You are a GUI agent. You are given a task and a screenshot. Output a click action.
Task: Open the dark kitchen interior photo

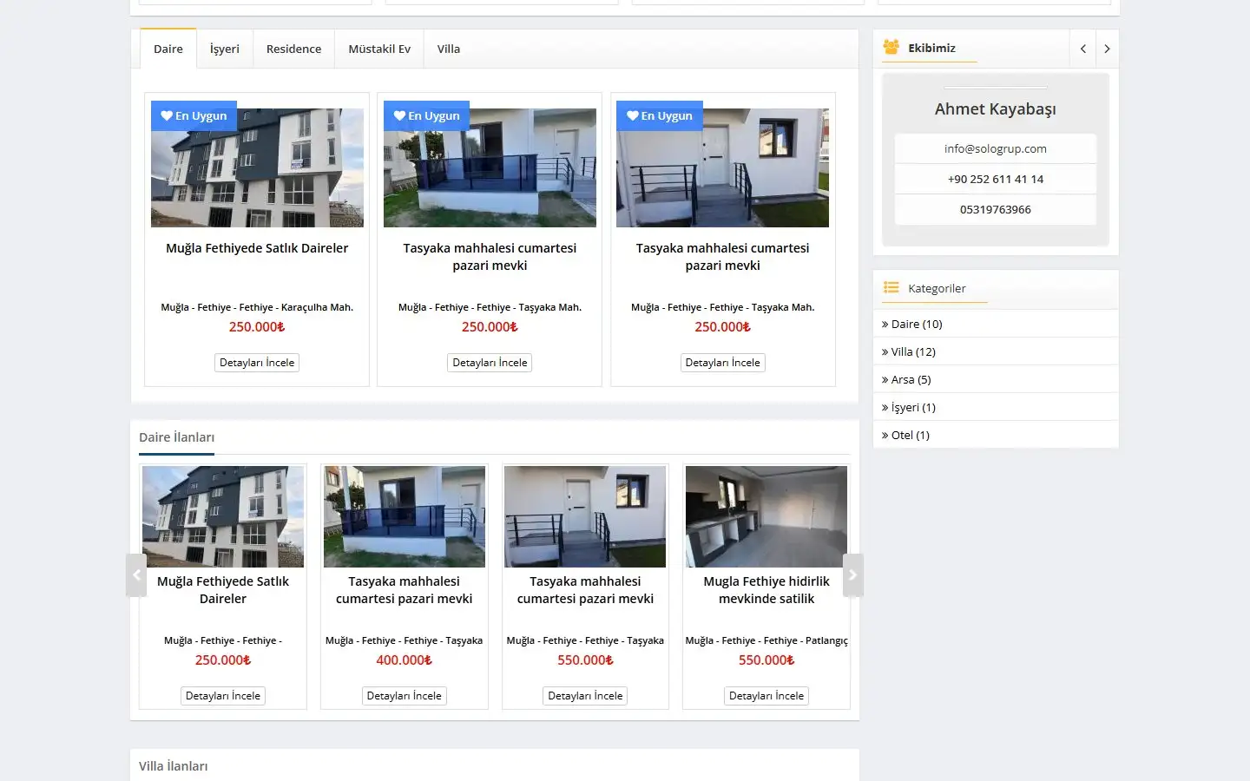coord(766,517)
